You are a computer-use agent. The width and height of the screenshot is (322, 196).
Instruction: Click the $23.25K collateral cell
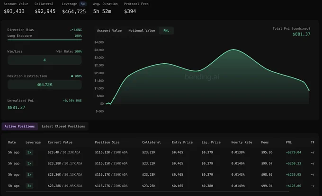coord(149,186)
